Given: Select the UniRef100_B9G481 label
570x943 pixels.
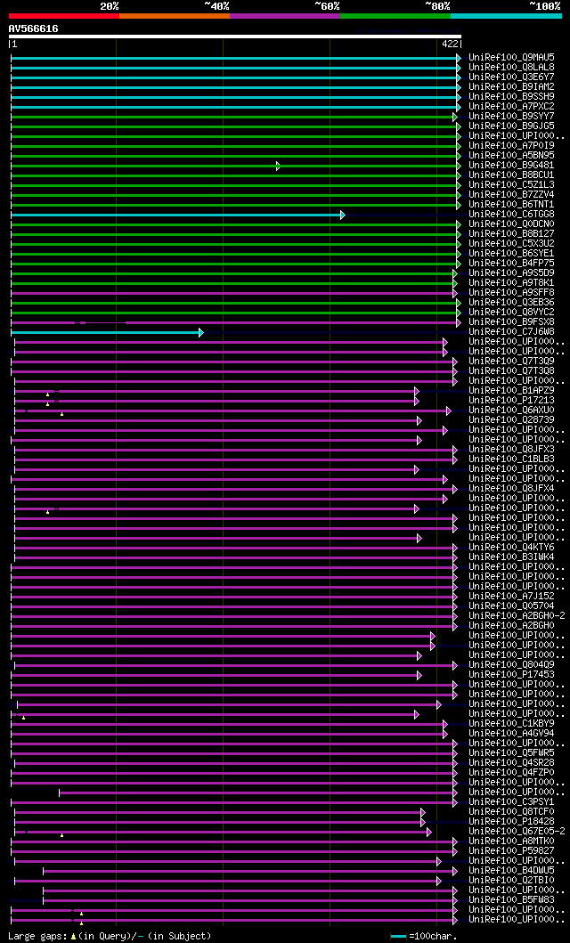Looking at the screenshot, I should (512, 166).
